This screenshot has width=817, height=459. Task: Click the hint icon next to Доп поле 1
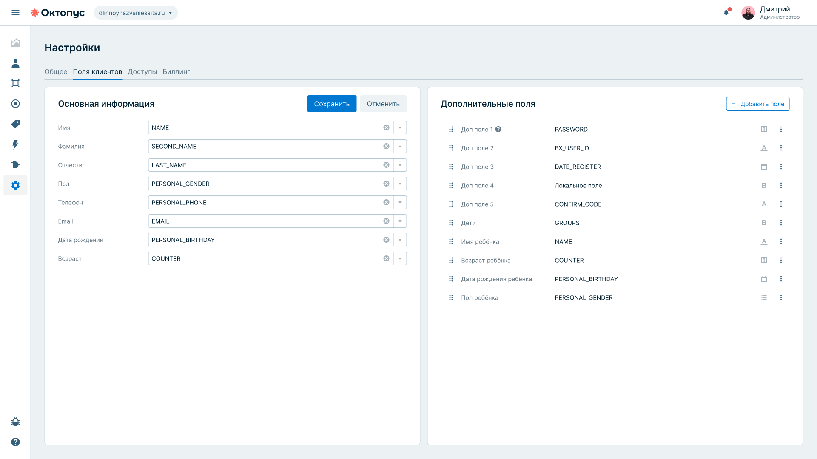coord(498,129)
